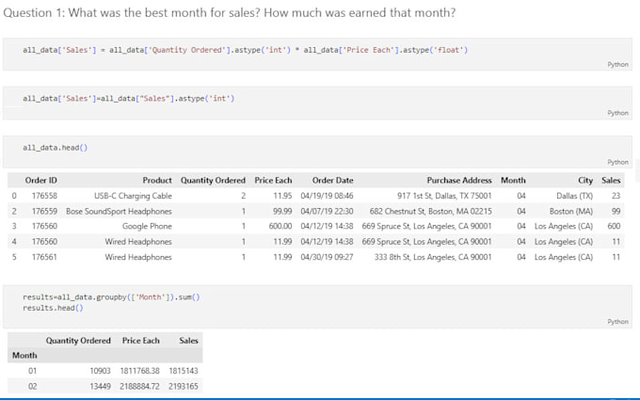This screenshot has height=400, width=640.
Task: Click the 'Purchase Address' column header
Action: [459, 181]
